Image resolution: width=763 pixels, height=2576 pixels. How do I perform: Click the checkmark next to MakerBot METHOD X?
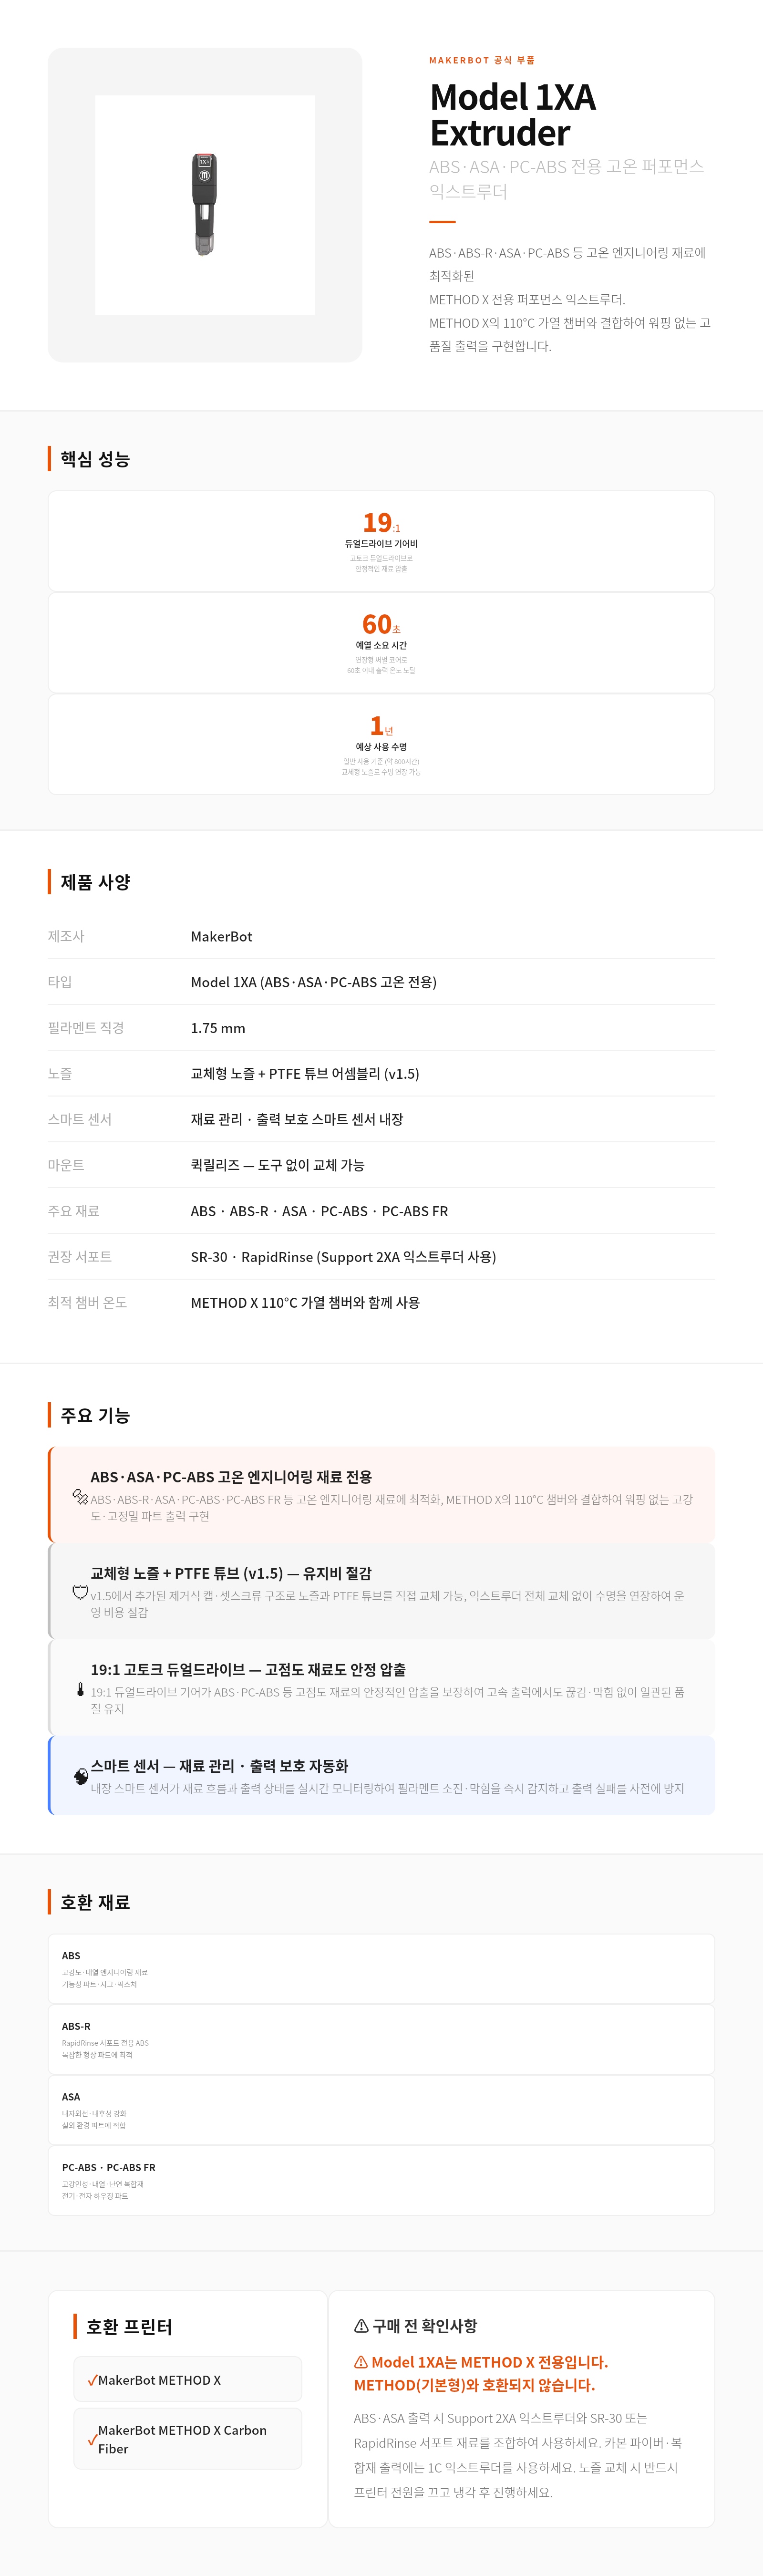pyautogui.click(x=92, y=2380)
